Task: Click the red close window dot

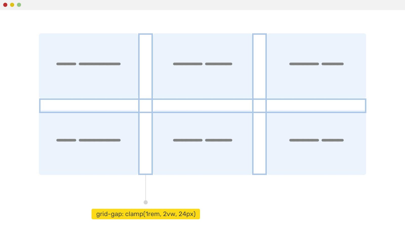Action: pos(5,5)
